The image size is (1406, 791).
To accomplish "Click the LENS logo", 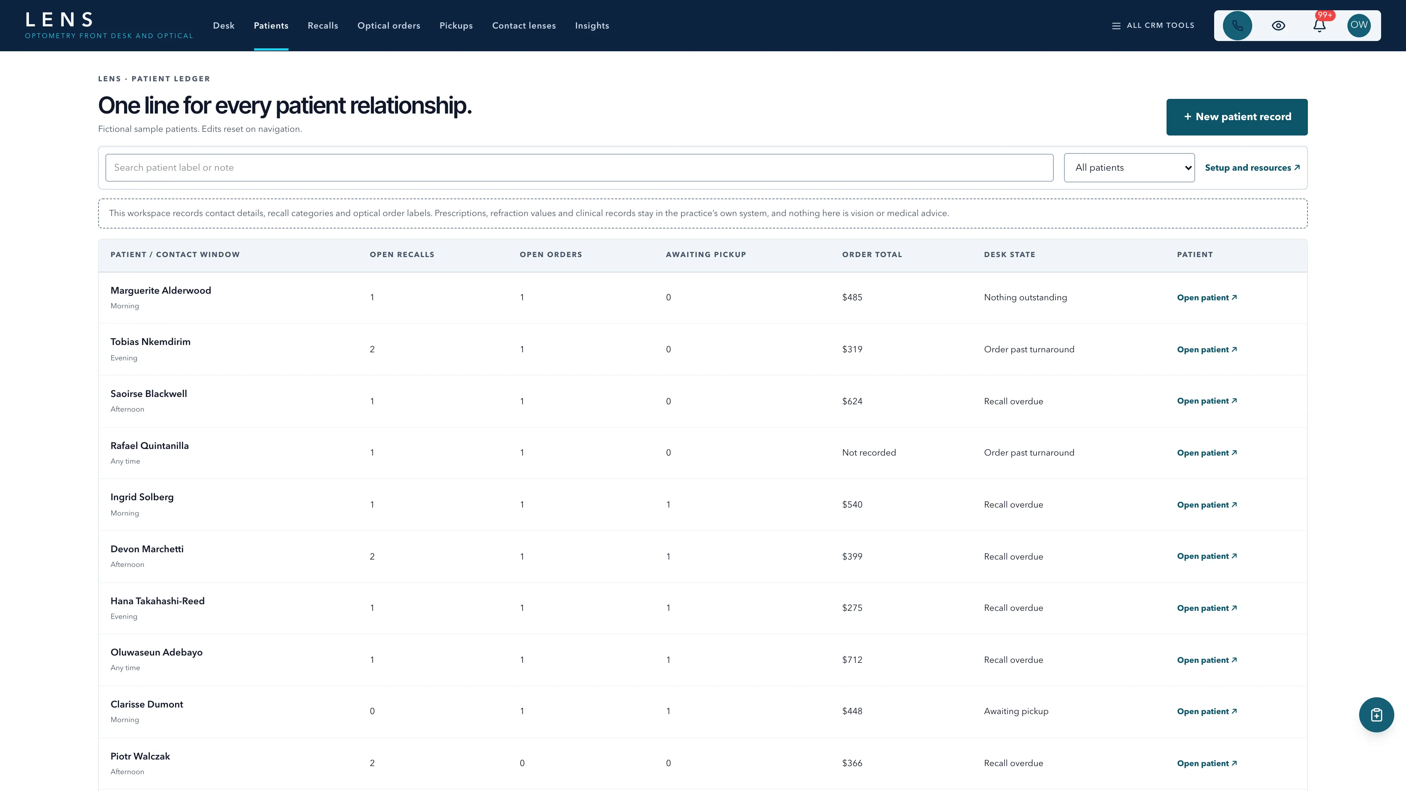I will [x=109, y=26].
